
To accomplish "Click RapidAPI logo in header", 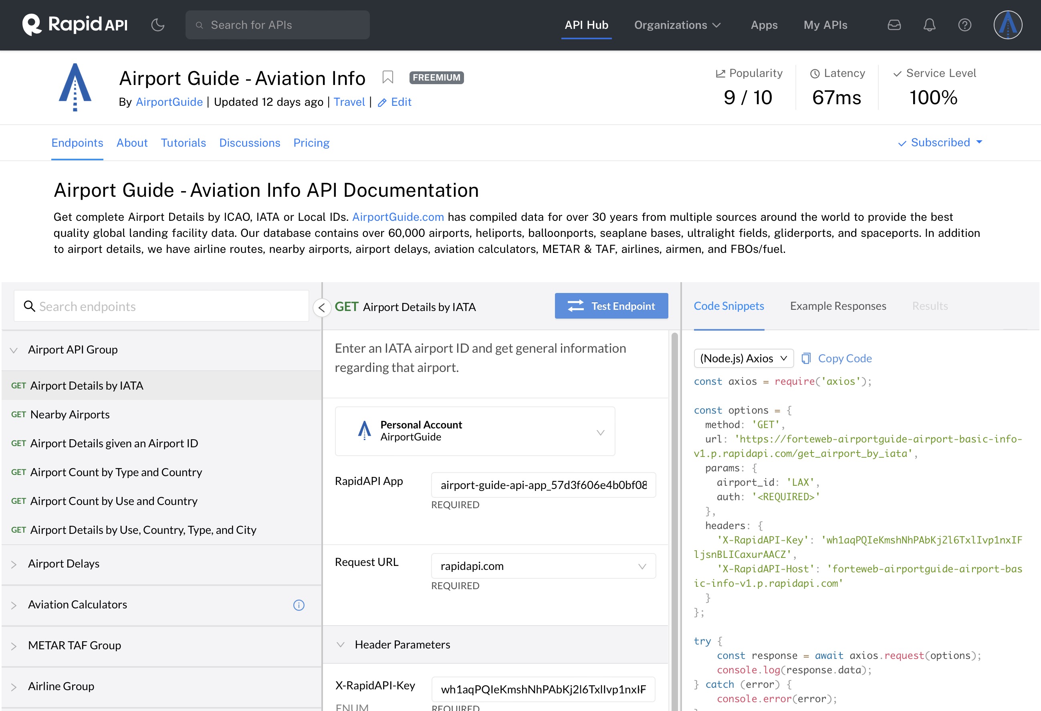I will pyautogui.click(x=75, y=24).
